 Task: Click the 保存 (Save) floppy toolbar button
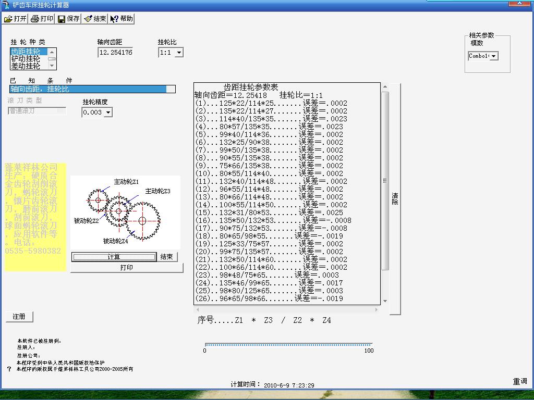click(68, 19)
